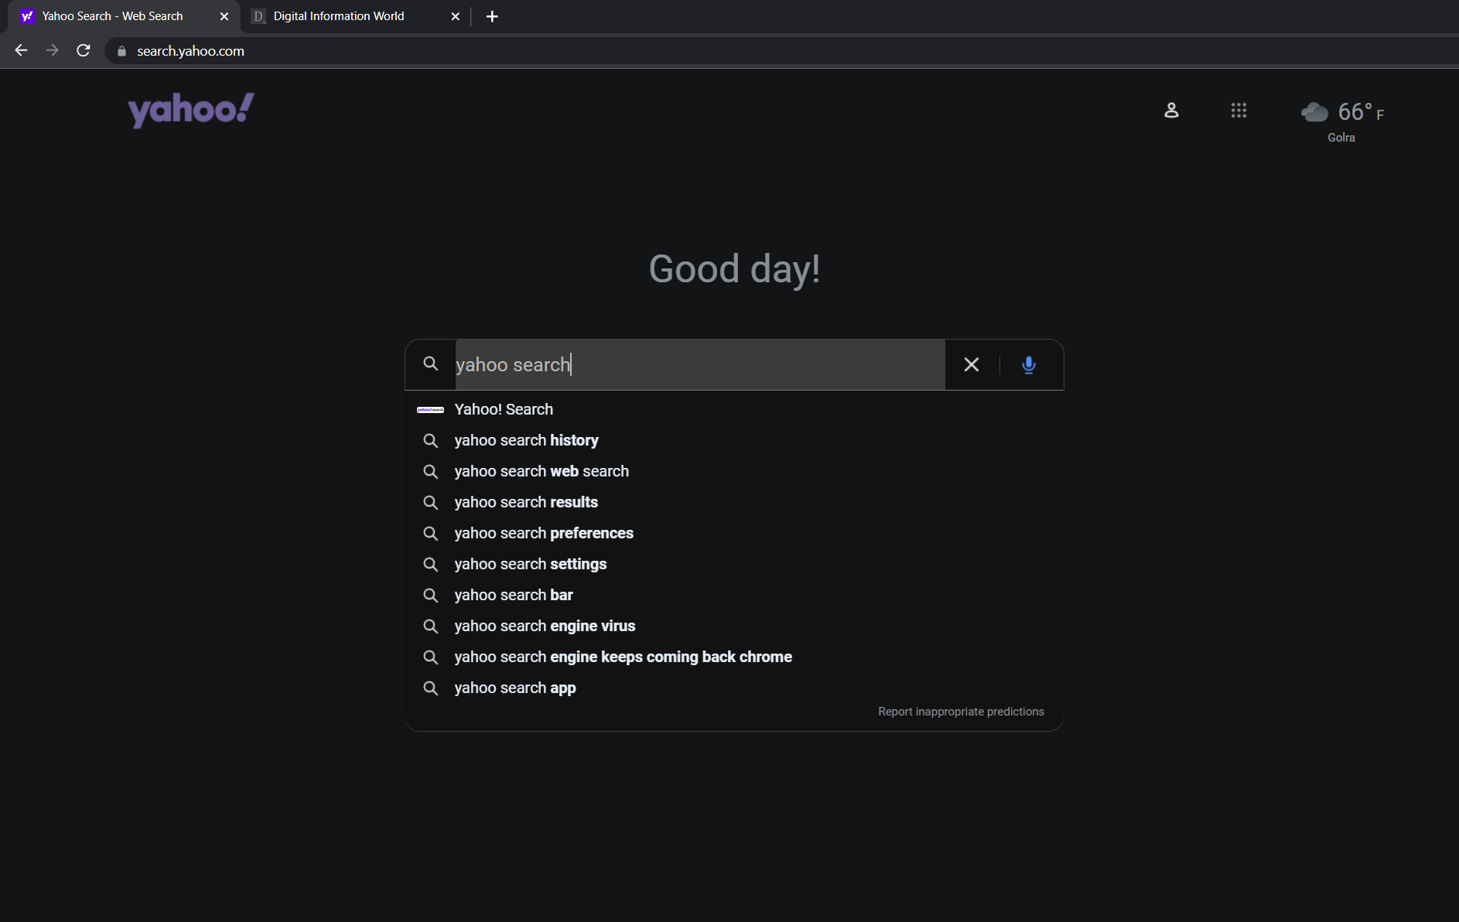Click the cloudy weather icon

(1314, 112)
